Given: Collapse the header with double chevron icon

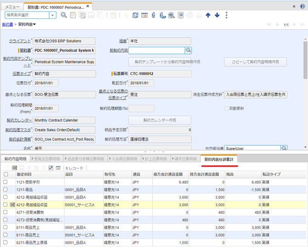Looking at the screenshot, I should (x=294, y=6).
